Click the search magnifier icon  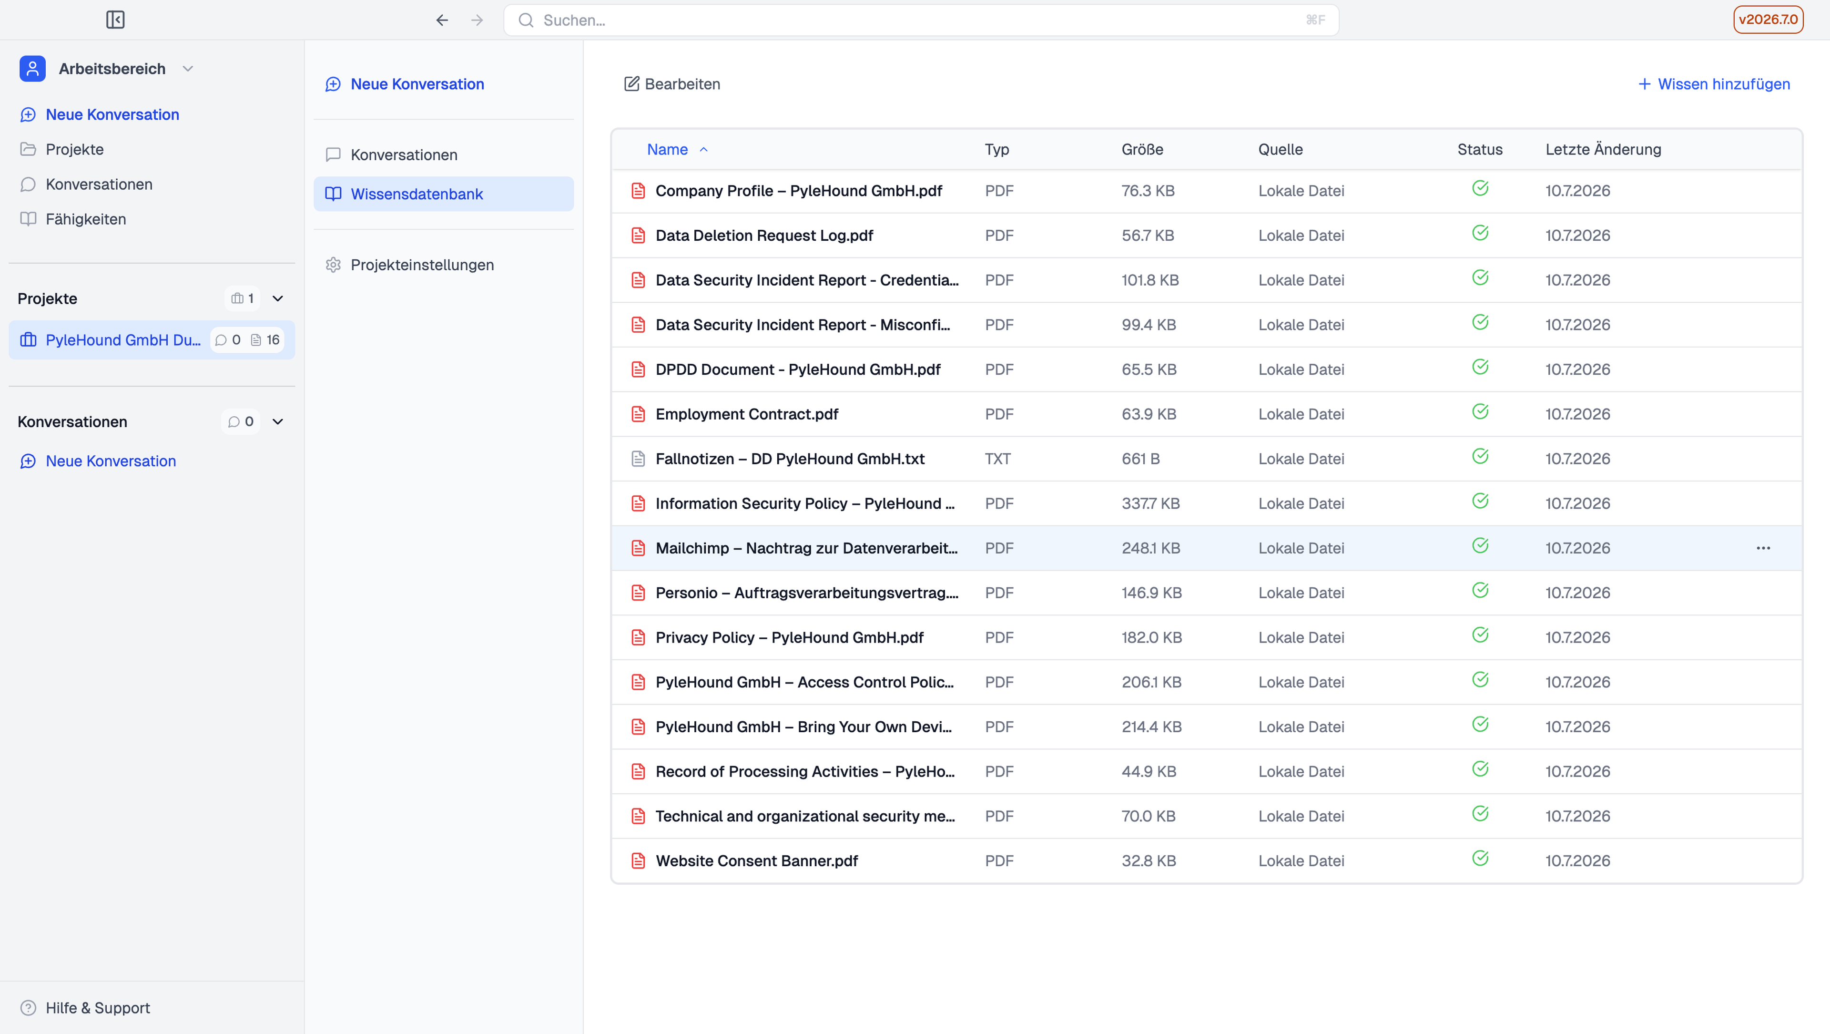[526, 20]
